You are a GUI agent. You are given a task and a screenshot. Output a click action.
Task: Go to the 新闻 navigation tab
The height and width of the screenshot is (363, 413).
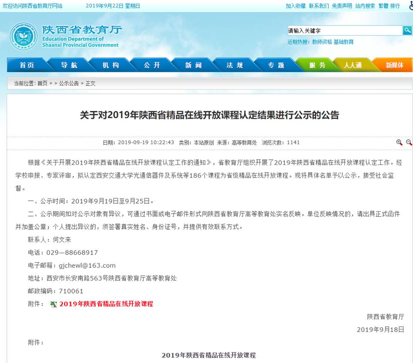coord(193,65)
